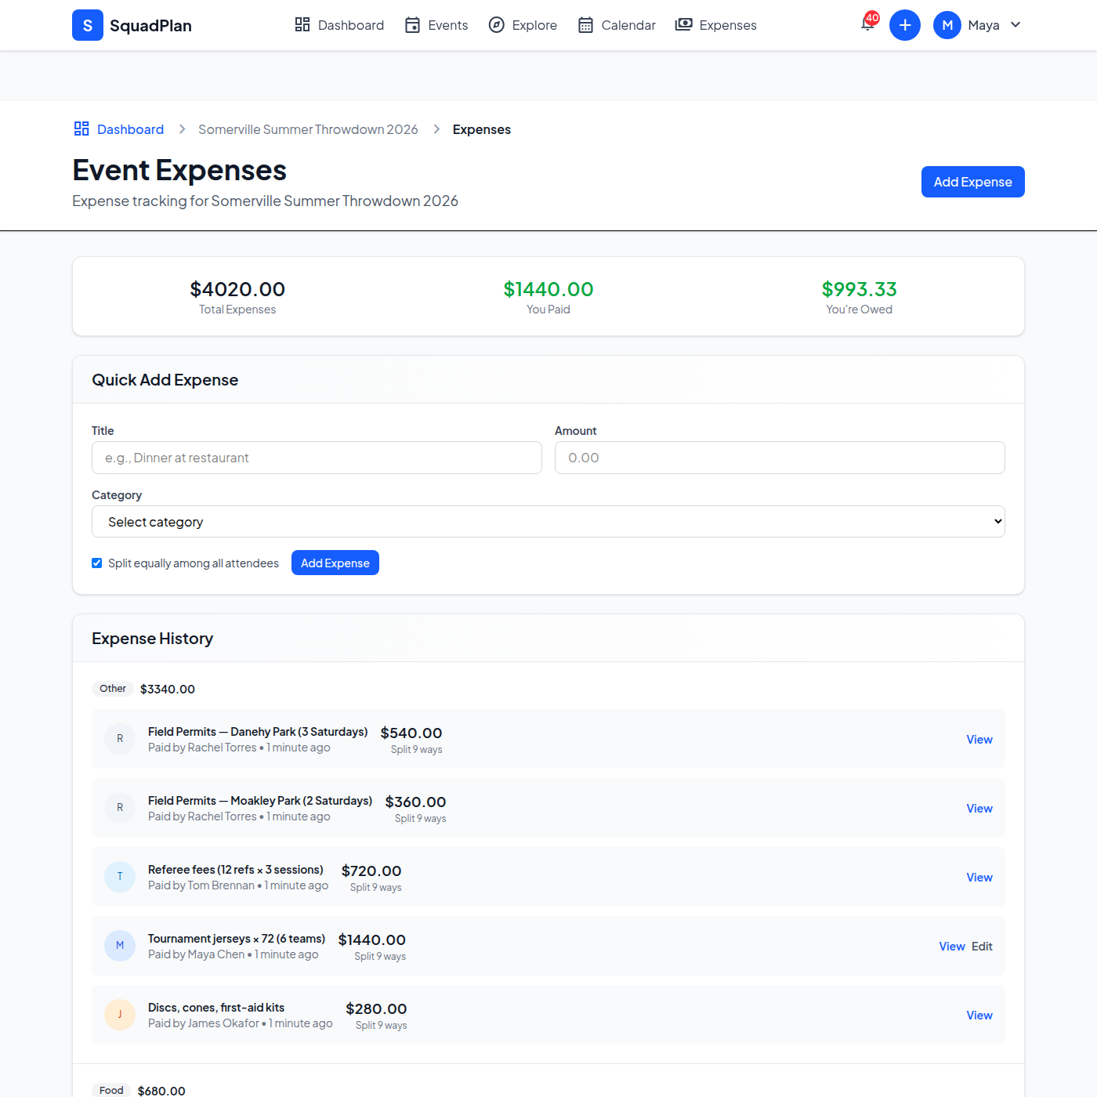Select the Dashboard grid icon
Screen dimensions: 1097x1097
(302, 24)
